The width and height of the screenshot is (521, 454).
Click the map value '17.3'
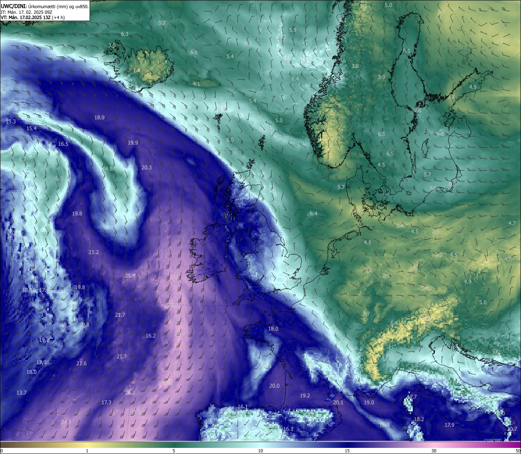[106, 402]
